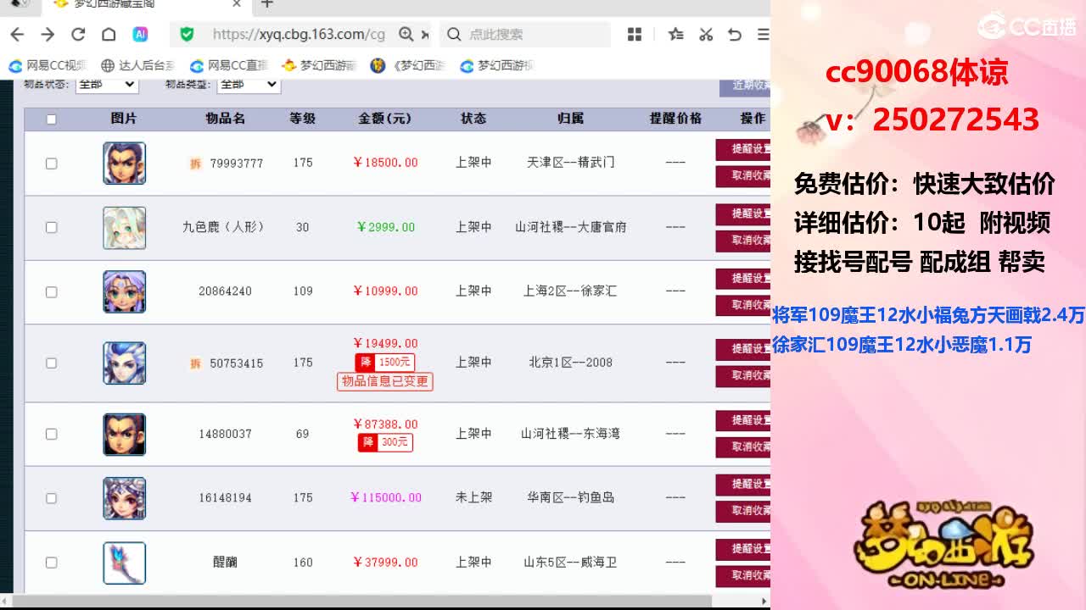The image size is (1086, 610).
Task: Click the zoom magnifier in address bar
Action: pos(406,34)
